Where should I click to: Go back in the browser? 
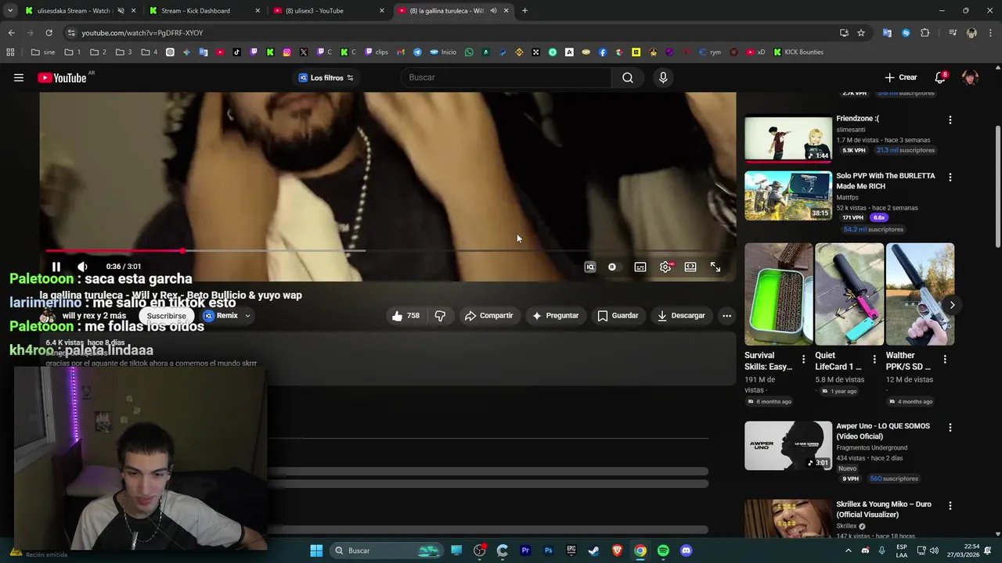pyautogui.click(x=11, y=33)
